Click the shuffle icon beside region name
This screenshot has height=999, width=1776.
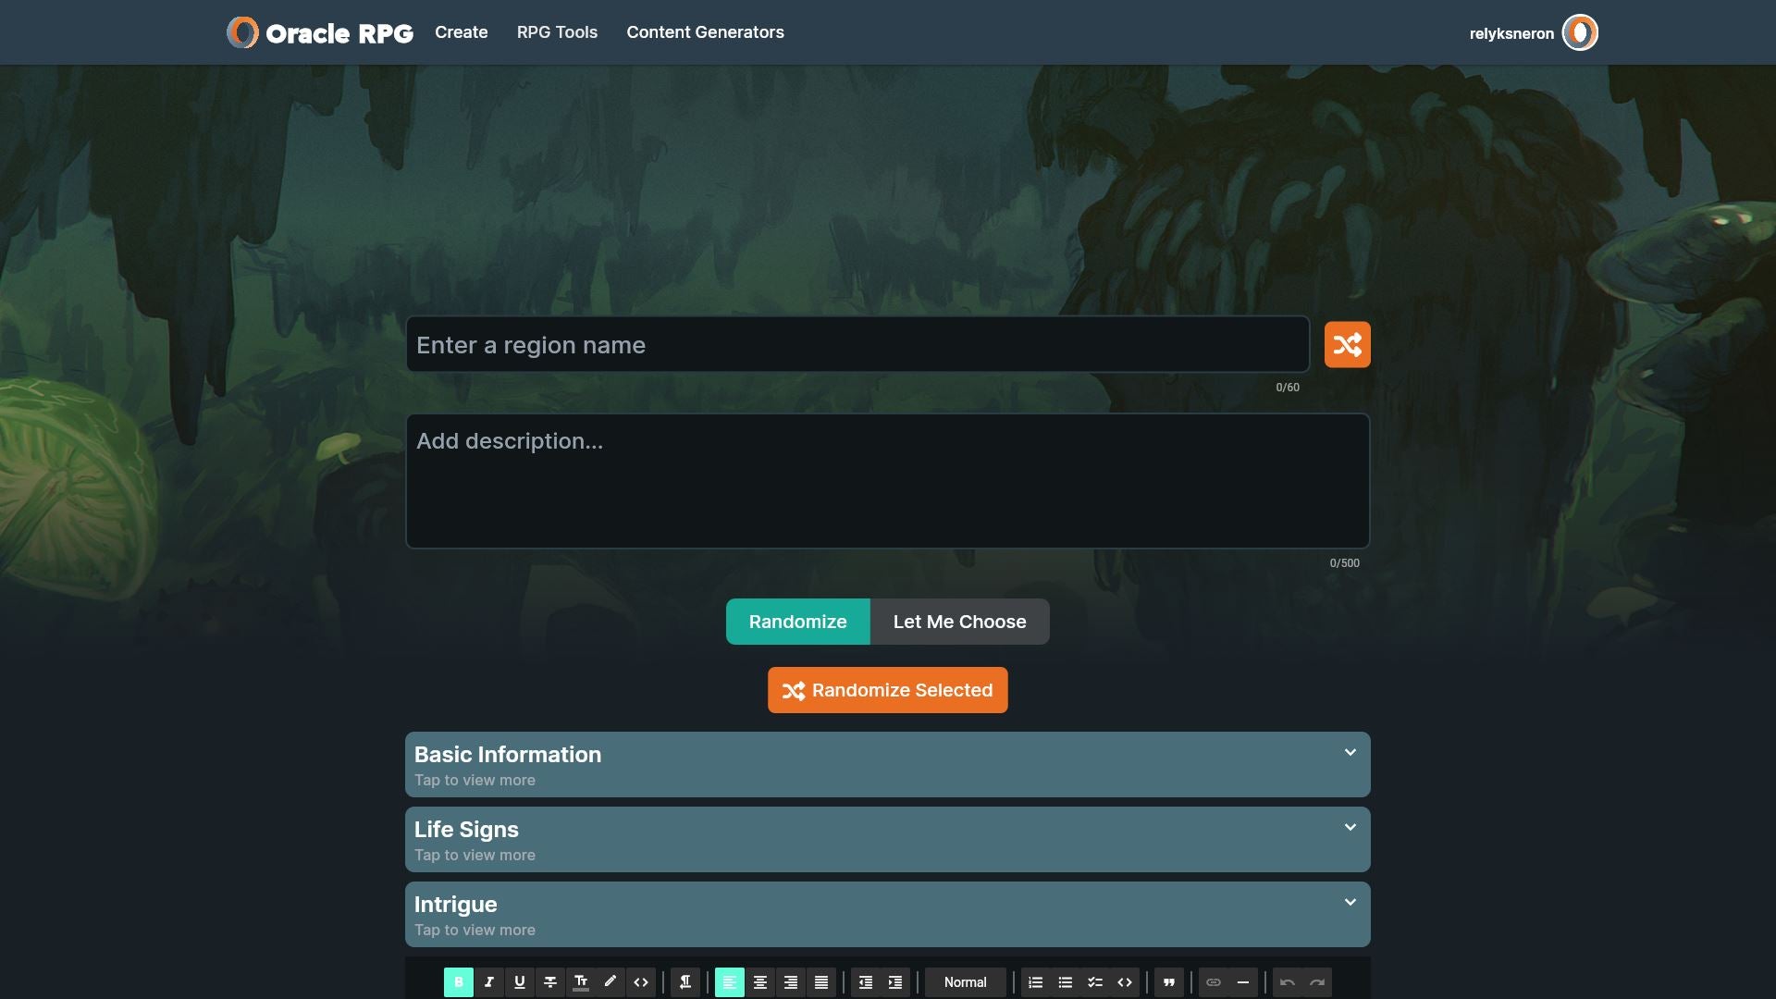[x=1347, y=345]
